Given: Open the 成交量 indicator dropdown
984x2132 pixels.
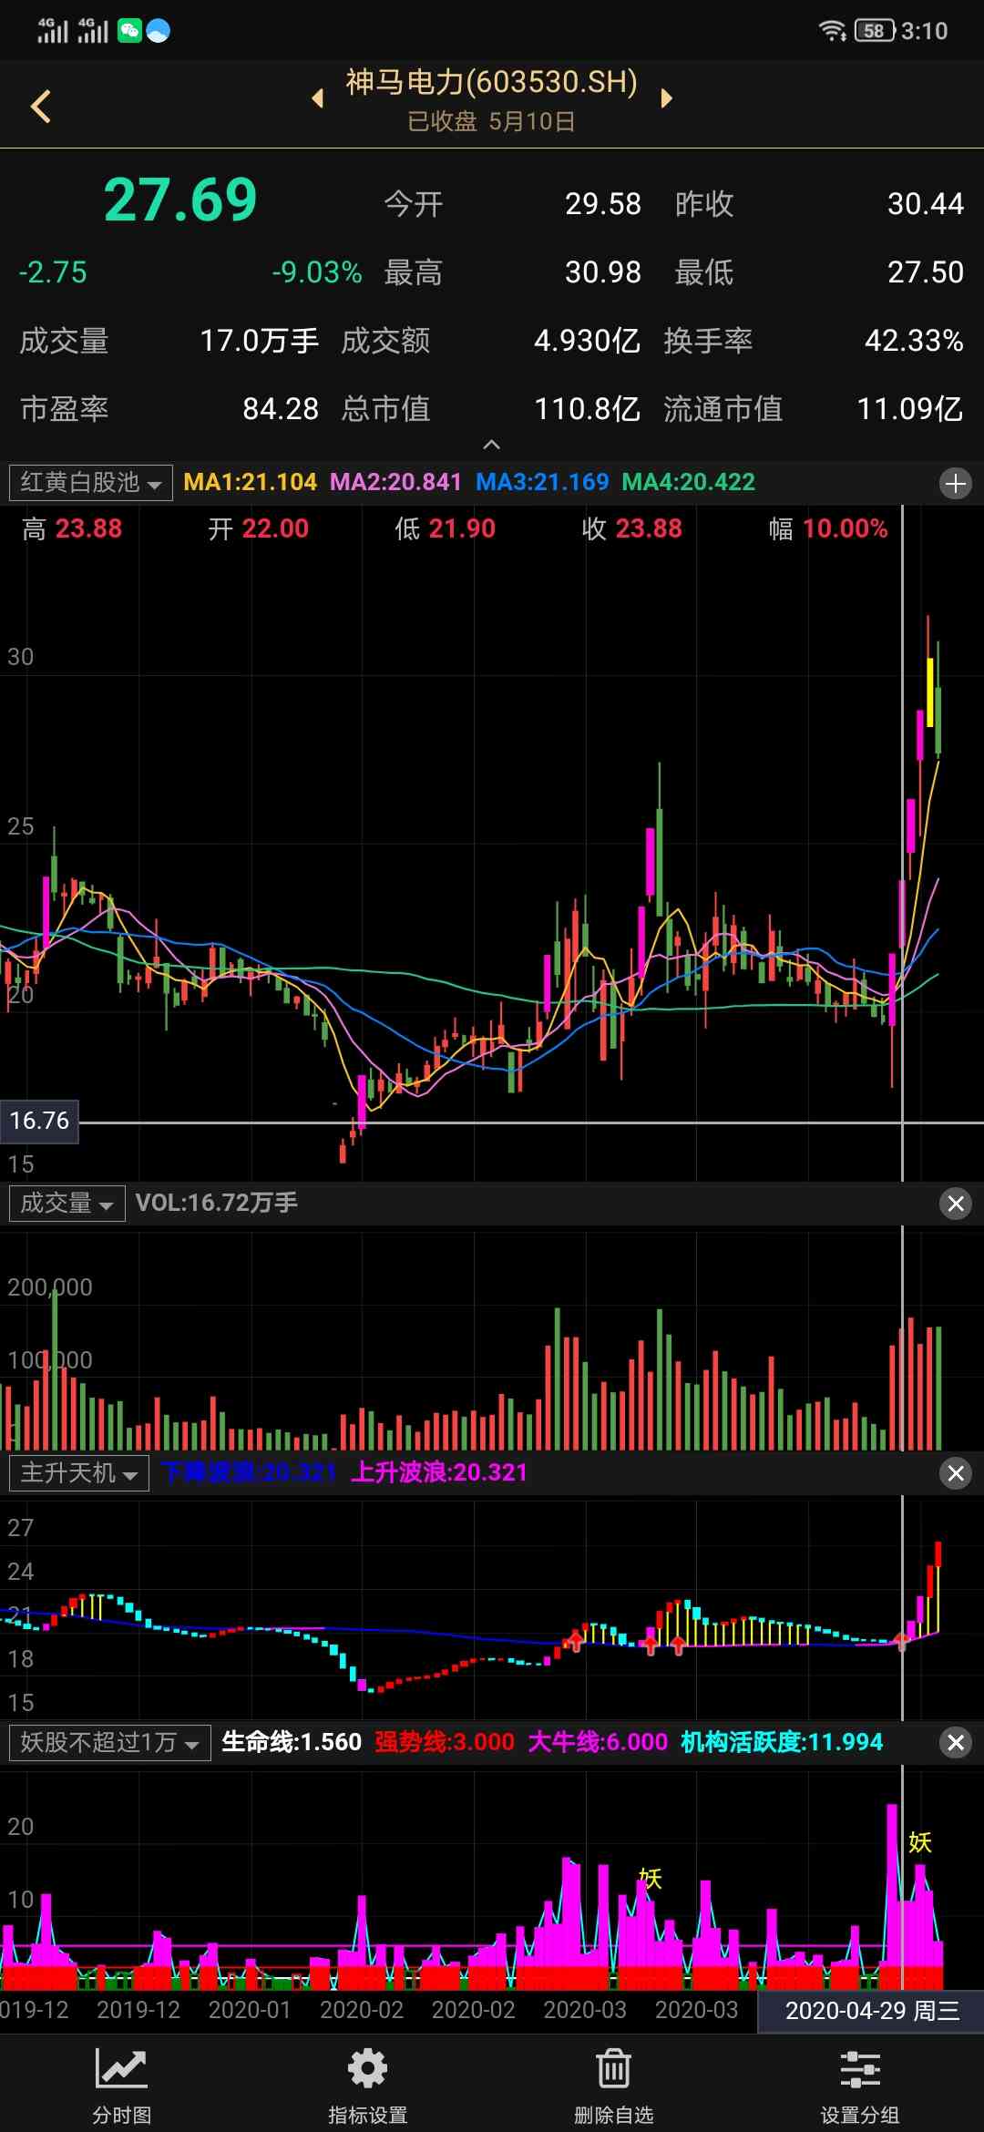Looking at the screenshot, I should (67, 1204).
